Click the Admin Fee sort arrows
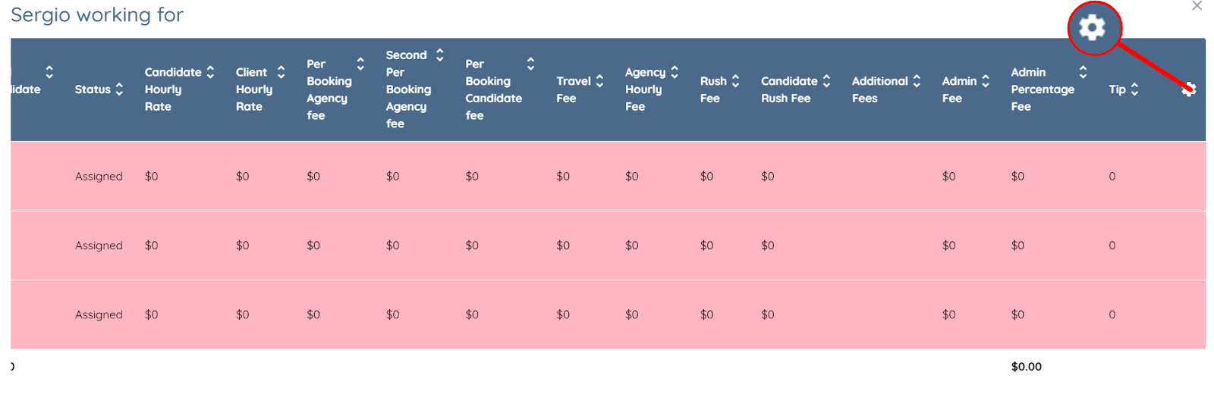 pyautogui.click(x=986, y=81)
